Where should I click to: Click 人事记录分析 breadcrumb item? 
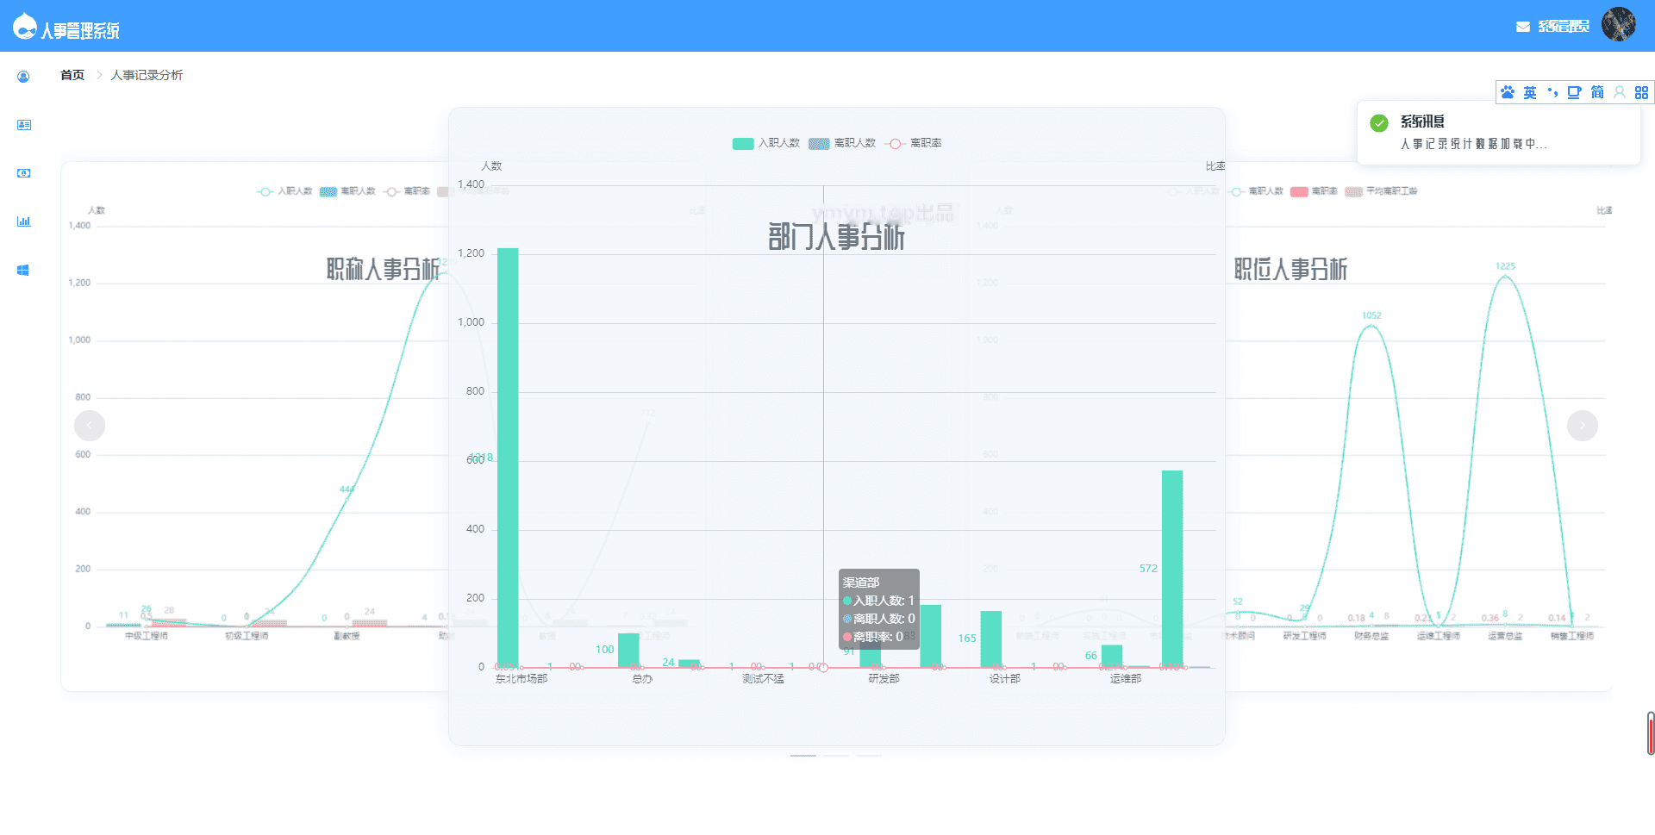click(x=147, y=75)
